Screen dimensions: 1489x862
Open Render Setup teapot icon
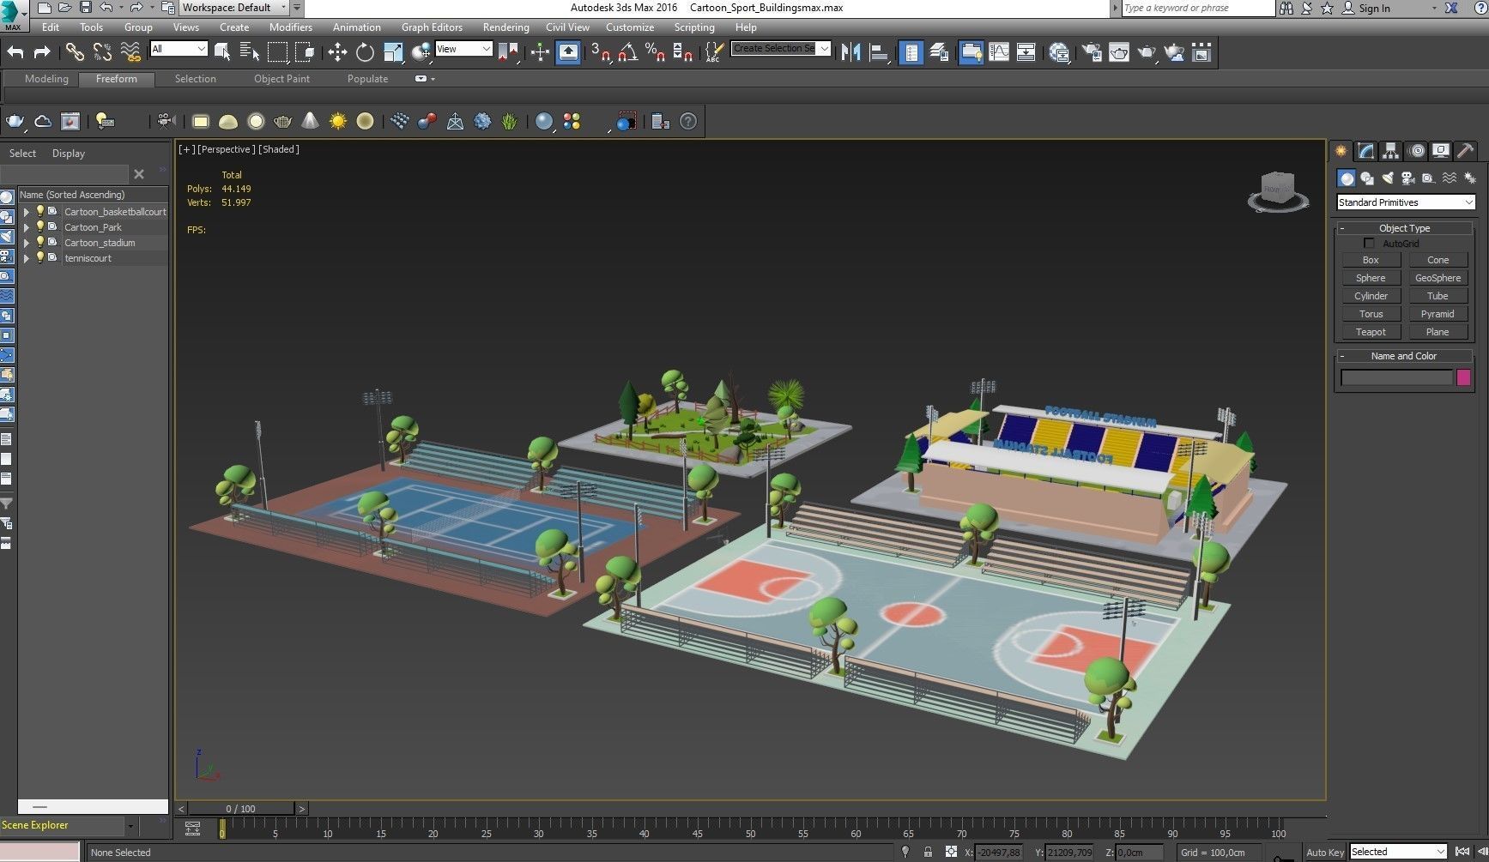point(1091,52)
